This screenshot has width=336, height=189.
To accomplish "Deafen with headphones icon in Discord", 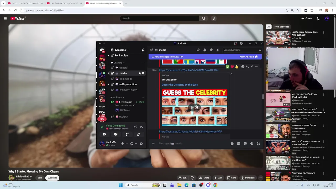I will point(132,144).
